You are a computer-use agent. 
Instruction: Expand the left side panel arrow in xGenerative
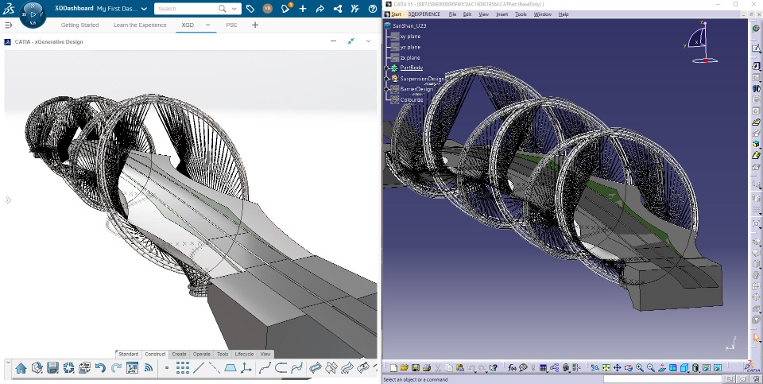click(x=8, y=200)
